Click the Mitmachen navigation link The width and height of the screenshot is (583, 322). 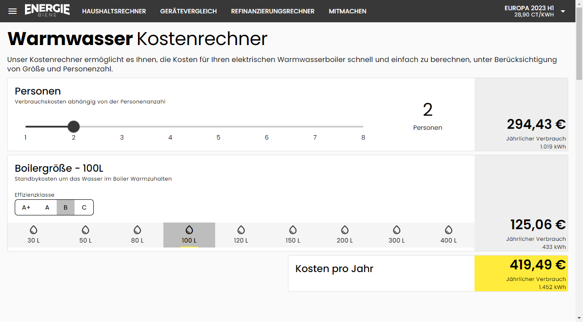tap(347, 11)
